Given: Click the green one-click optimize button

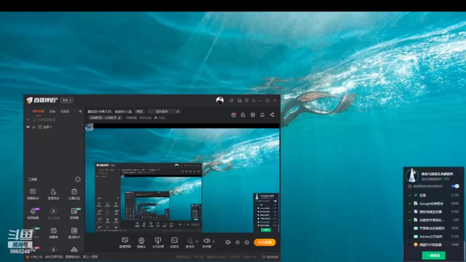Looking at the screenshot, I should (x=433, y=256).
